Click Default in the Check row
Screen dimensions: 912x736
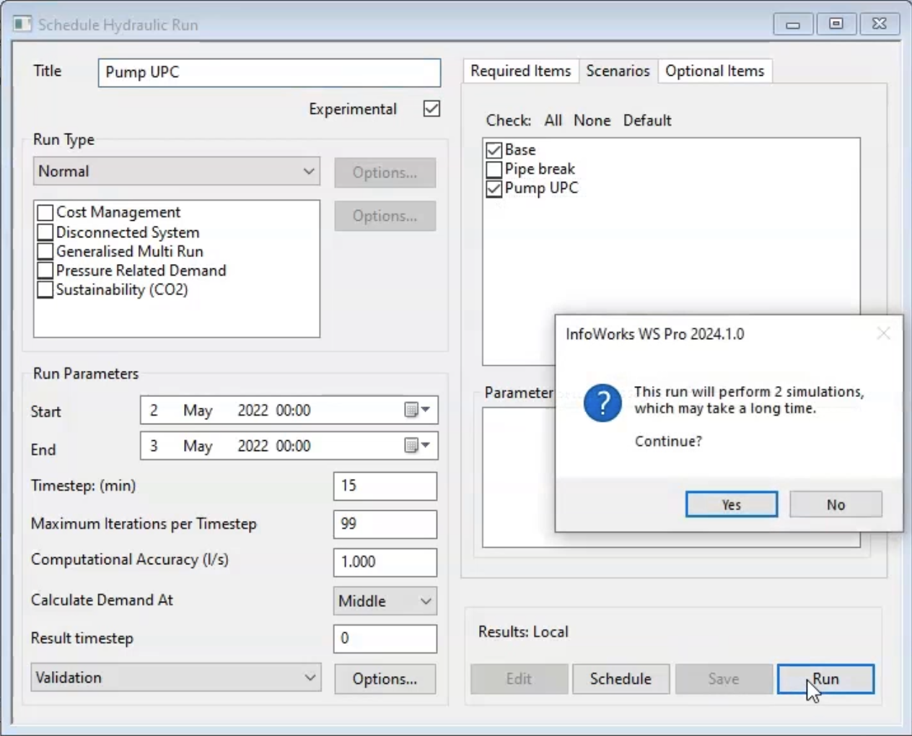pos(647,121)
